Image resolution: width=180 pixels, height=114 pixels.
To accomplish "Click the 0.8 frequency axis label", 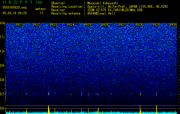I will (3, 80).
